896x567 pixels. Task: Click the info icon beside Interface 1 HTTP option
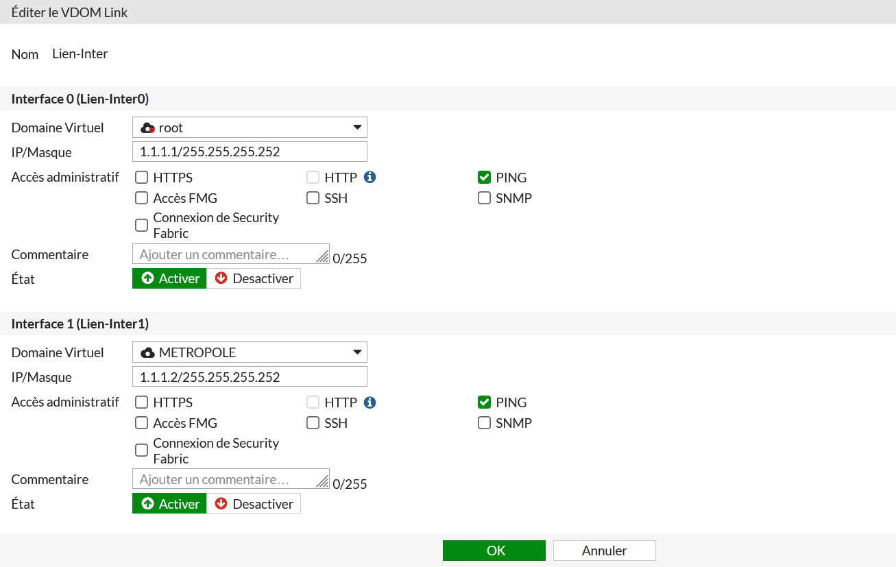[x=370, y=402]
